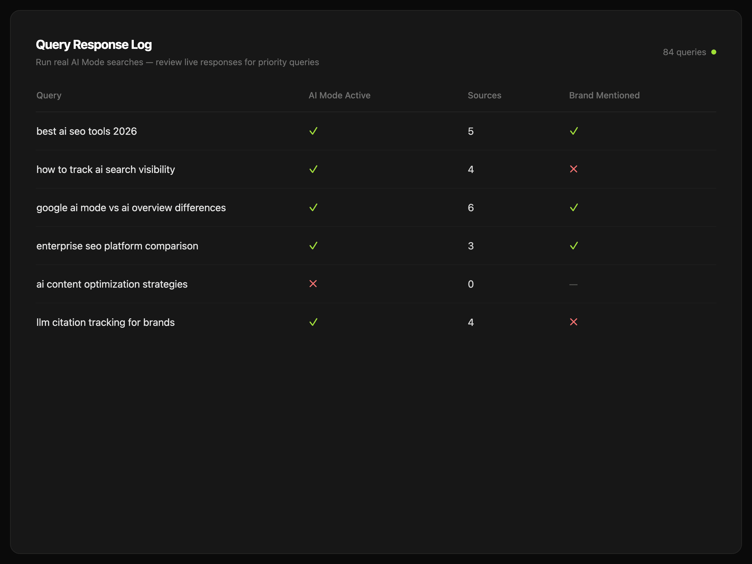Click red X in how to track ai search visibility row

click(x=573, y=169)
